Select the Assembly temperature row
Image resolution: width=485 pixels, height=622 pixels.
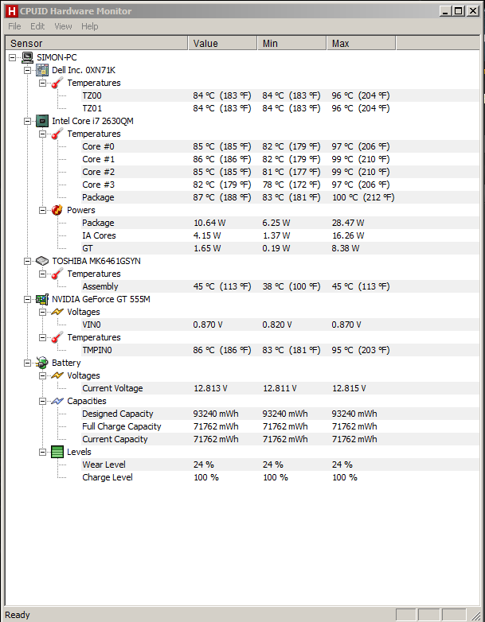click(280, 286)
